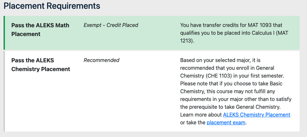Image resolution: width=307 pixels, height=137 pixels.
Task: Click the Placement Requirements heading
Action: [x=52, y=6]
